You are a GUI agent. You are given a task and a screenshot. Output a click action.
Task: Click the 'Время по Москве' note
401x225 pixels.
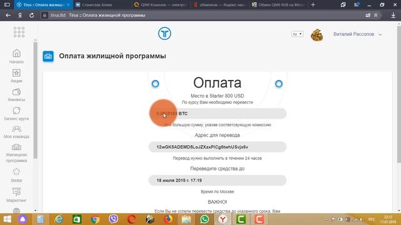click(217, 192)
